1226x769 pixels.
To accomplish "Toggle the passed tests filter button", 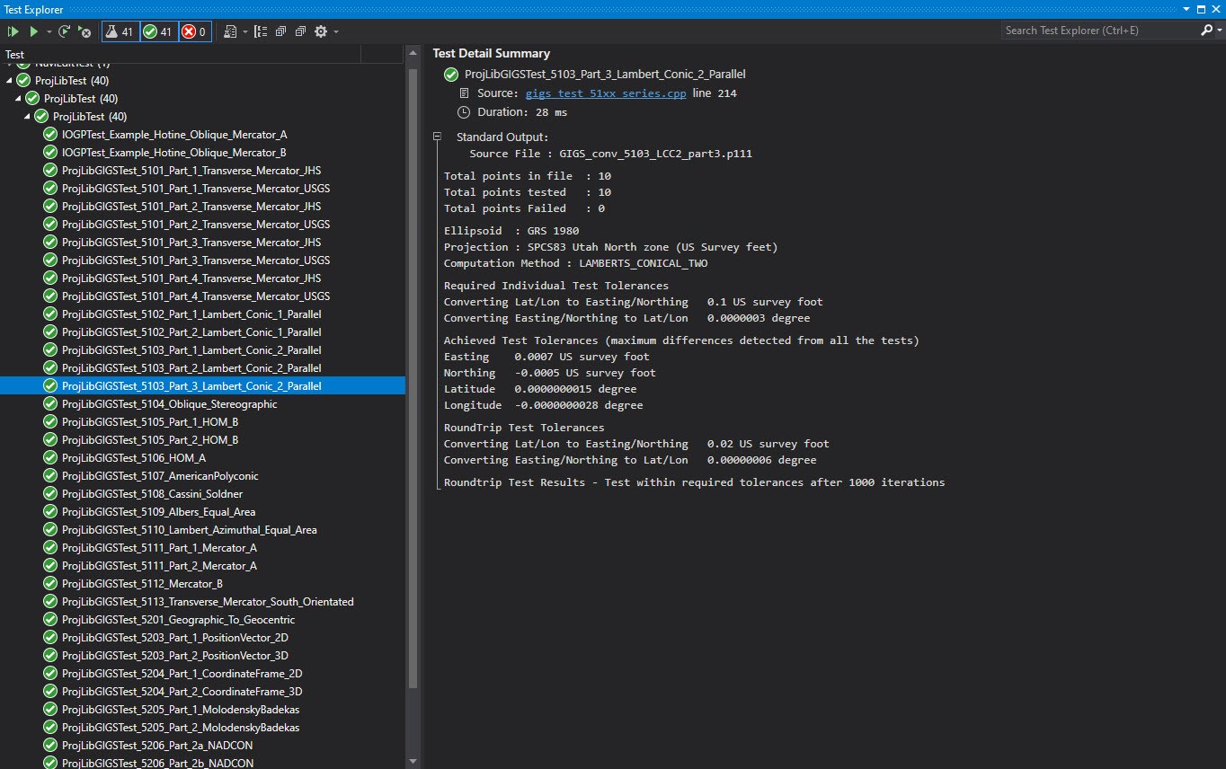I will pos(158,31).
